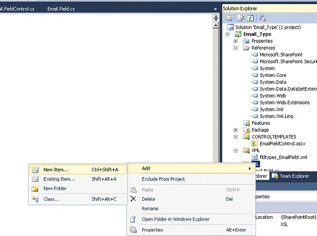
Task: Click the Features folder icon
Action: [246, 123]
